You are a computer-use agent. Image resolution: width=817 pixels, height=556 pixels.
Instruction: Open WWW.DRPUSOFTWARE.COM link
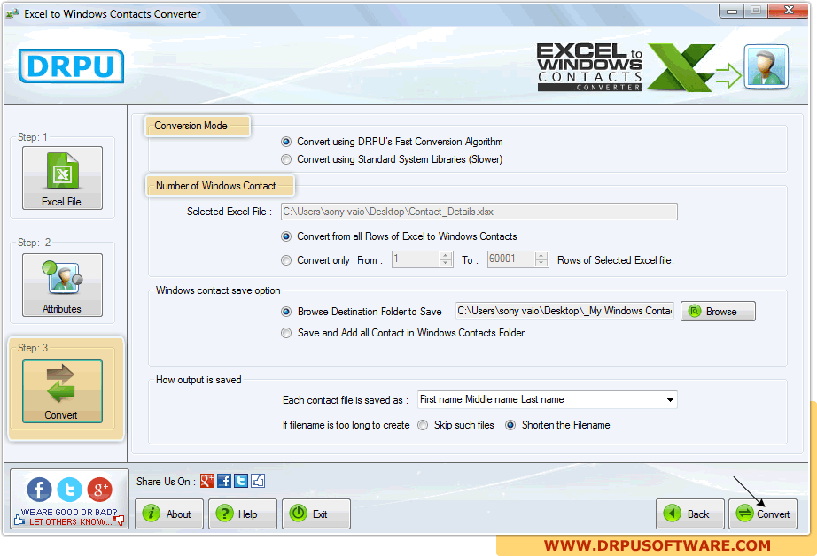657,545
